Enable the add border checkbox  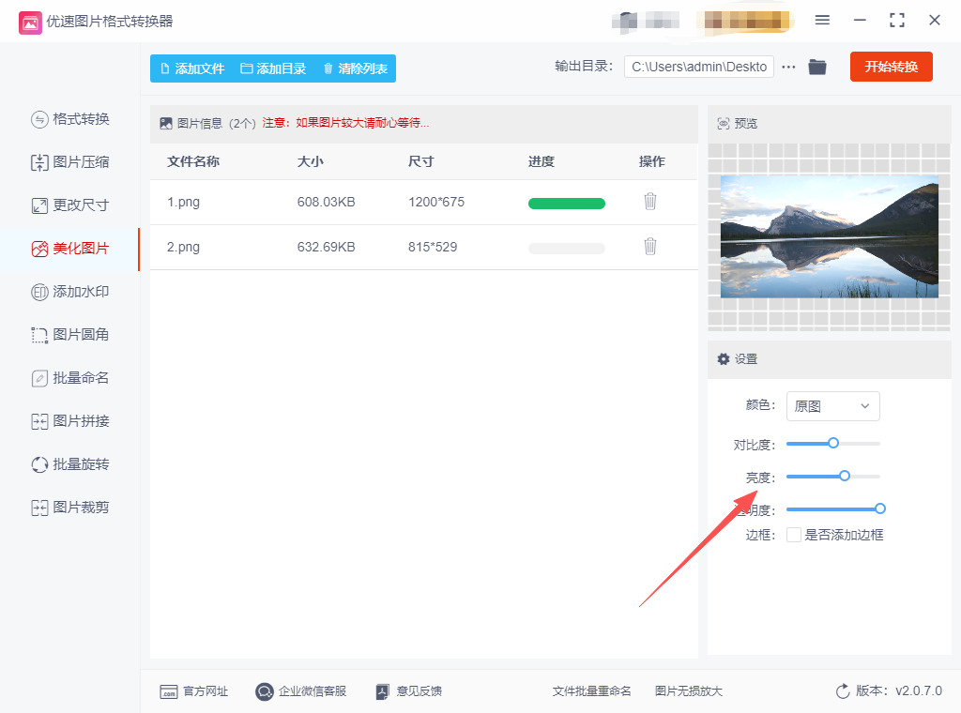tap(794, 535)
